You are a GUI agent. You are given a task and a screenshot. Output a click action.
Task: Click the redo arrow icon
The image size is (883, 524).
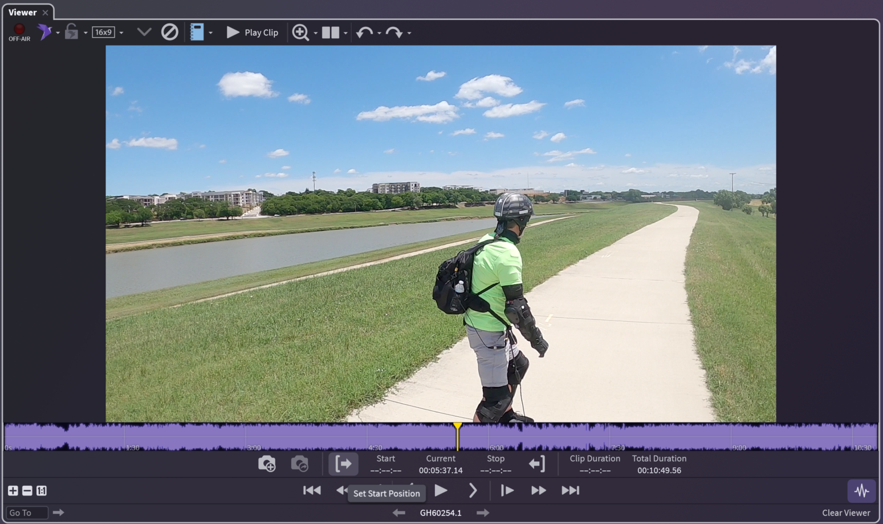[x=394, y=33]
